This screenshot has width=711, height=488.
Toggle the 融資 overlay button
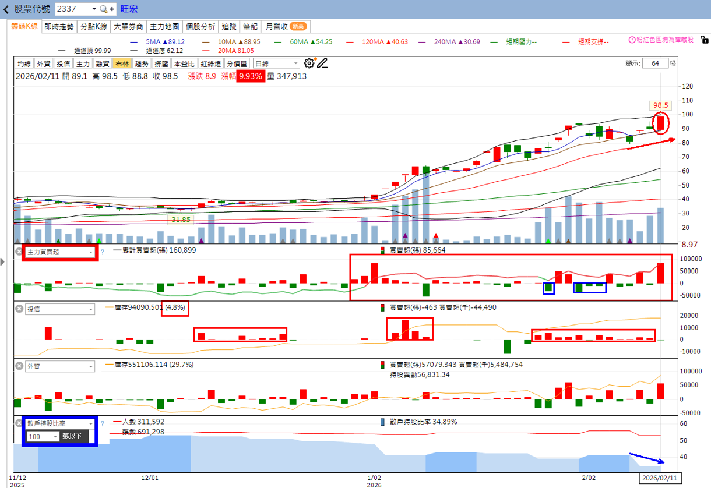(x=103, y=63)
